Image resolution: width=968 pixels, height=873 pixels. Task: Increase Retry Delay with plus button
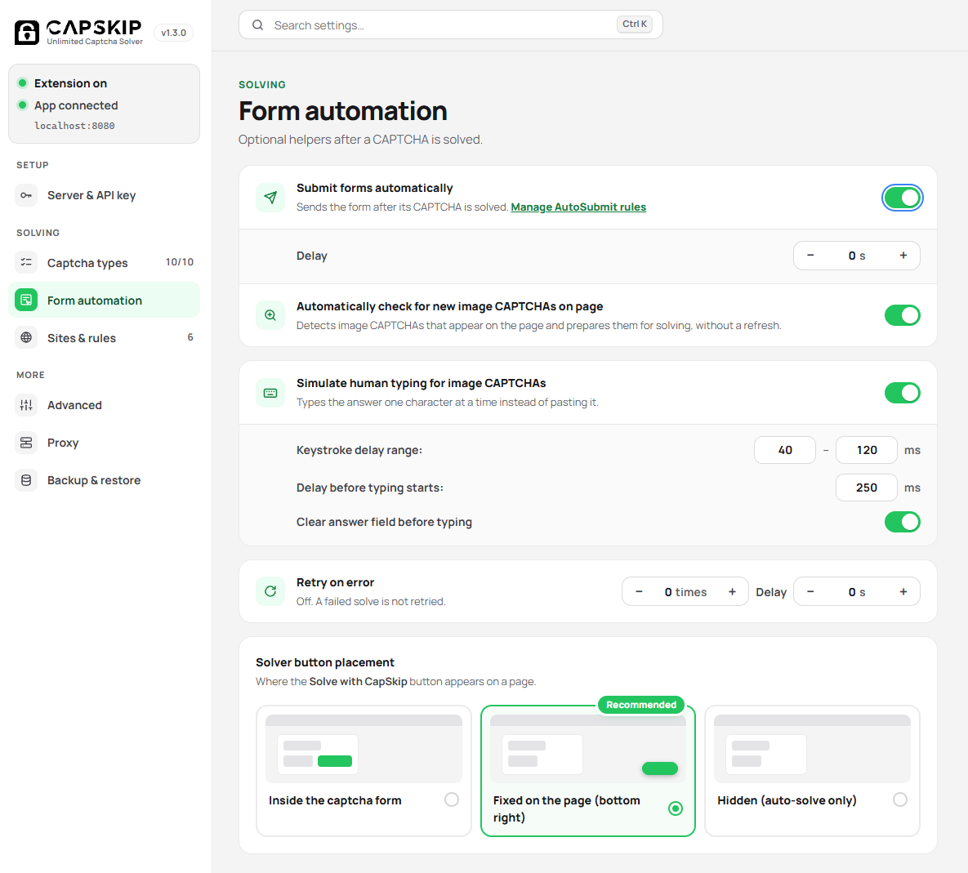pyautogui.click(x=903, y=592)
